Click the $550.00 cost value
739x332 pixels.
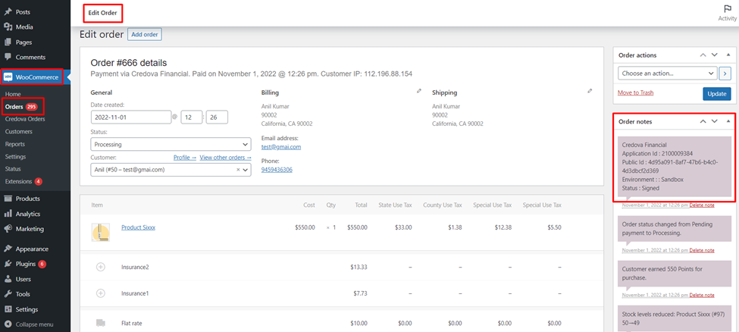[305, 227]
